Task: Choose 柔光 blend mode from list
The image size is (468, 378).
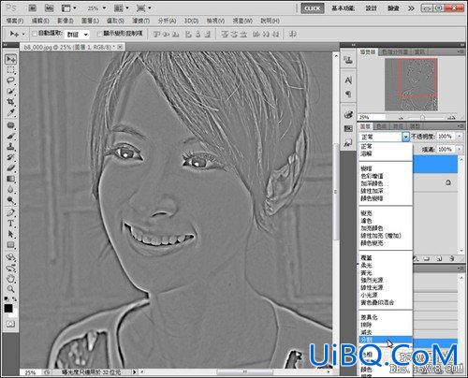Action: (x=366, y=266)
